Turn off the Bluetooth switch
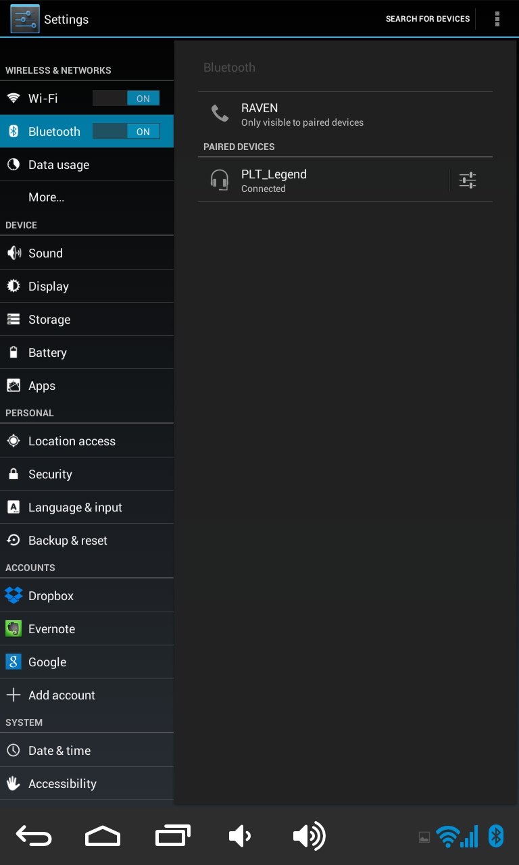The image size is (519, 865). point(126,132)
